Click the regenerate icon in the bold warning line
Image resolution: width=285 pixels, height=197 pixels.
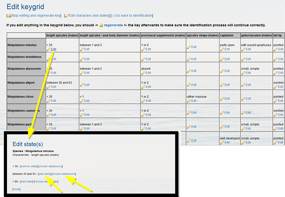point(101,25)
